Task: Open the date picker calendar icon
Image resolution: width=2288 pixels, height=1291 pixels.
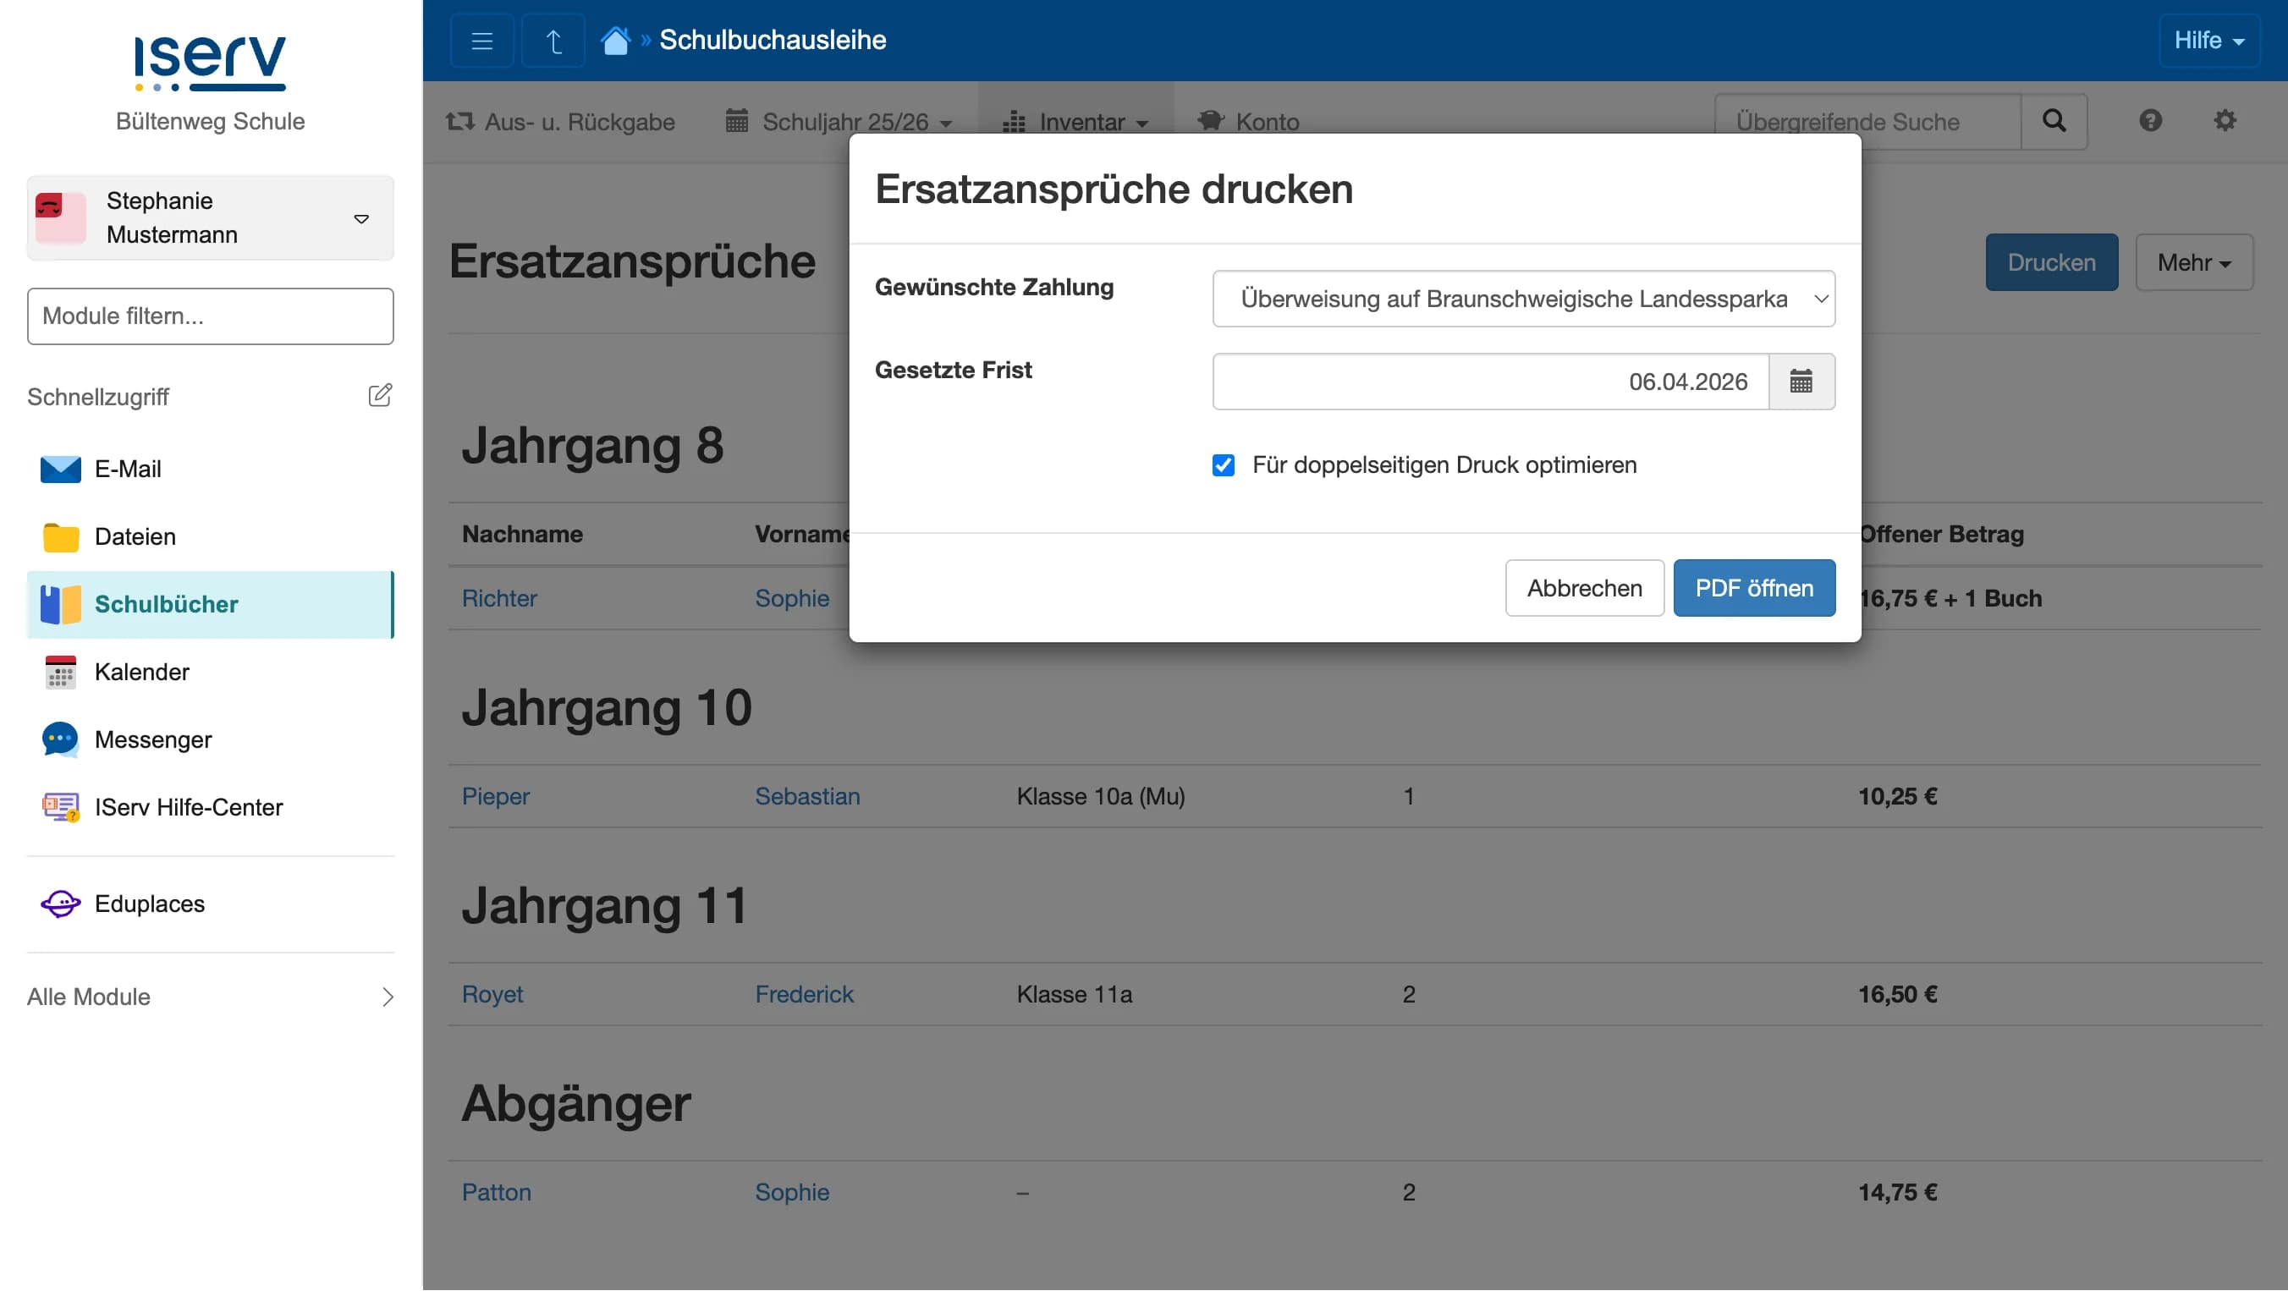Action: 1801,382
